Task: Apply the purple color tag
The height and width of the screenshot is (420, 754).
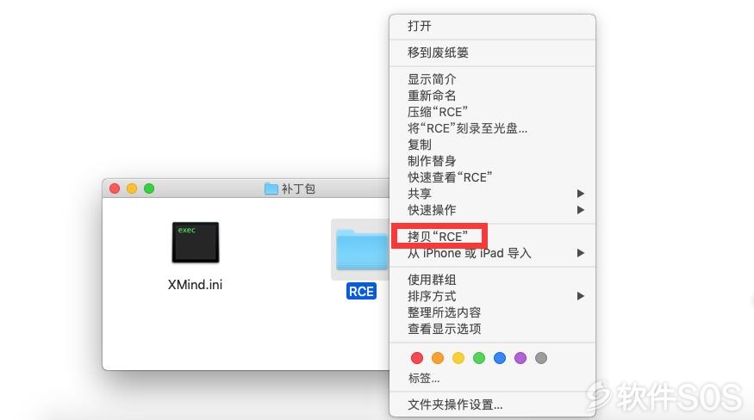Action: click(x=520, y=358)
